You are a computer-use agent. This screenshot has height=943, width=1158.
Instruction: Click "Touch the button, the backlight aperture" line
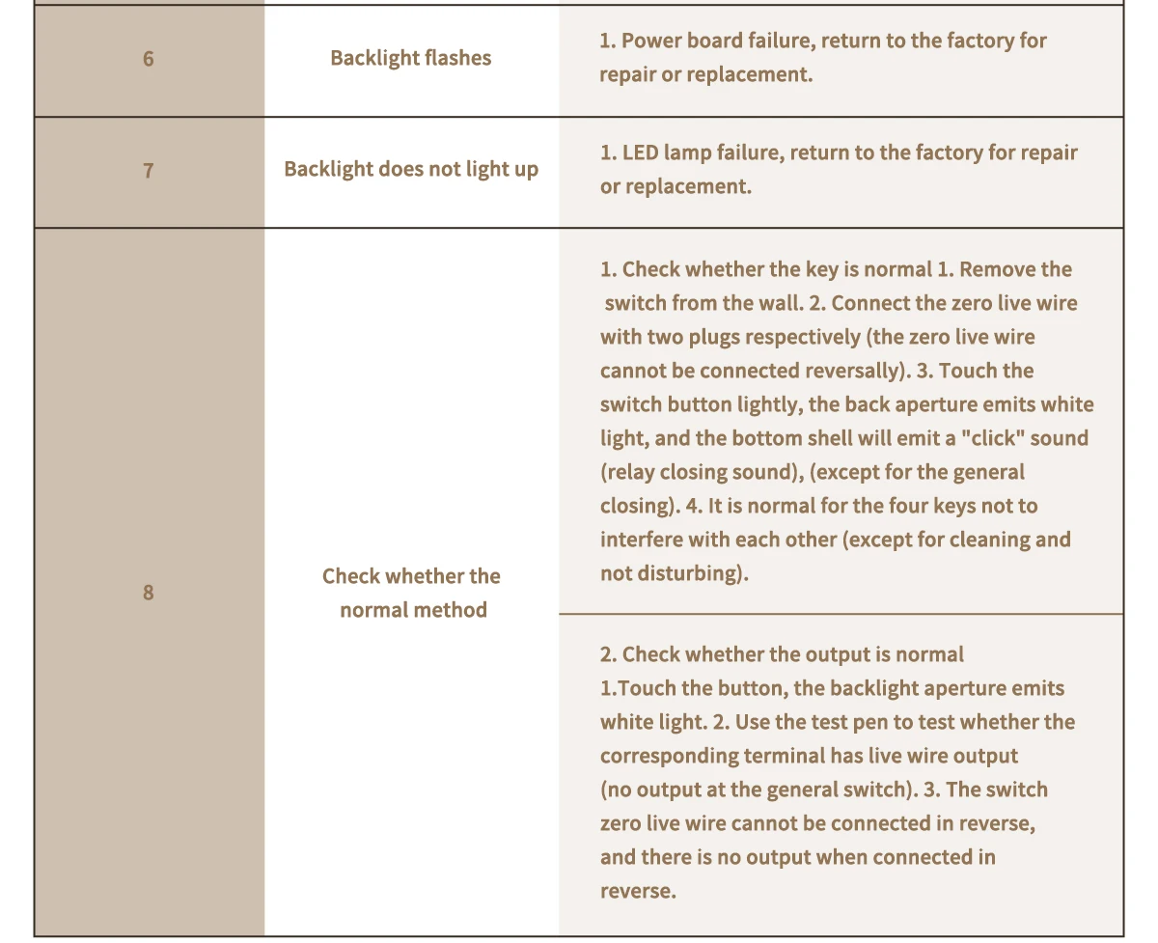pos(832,688)
